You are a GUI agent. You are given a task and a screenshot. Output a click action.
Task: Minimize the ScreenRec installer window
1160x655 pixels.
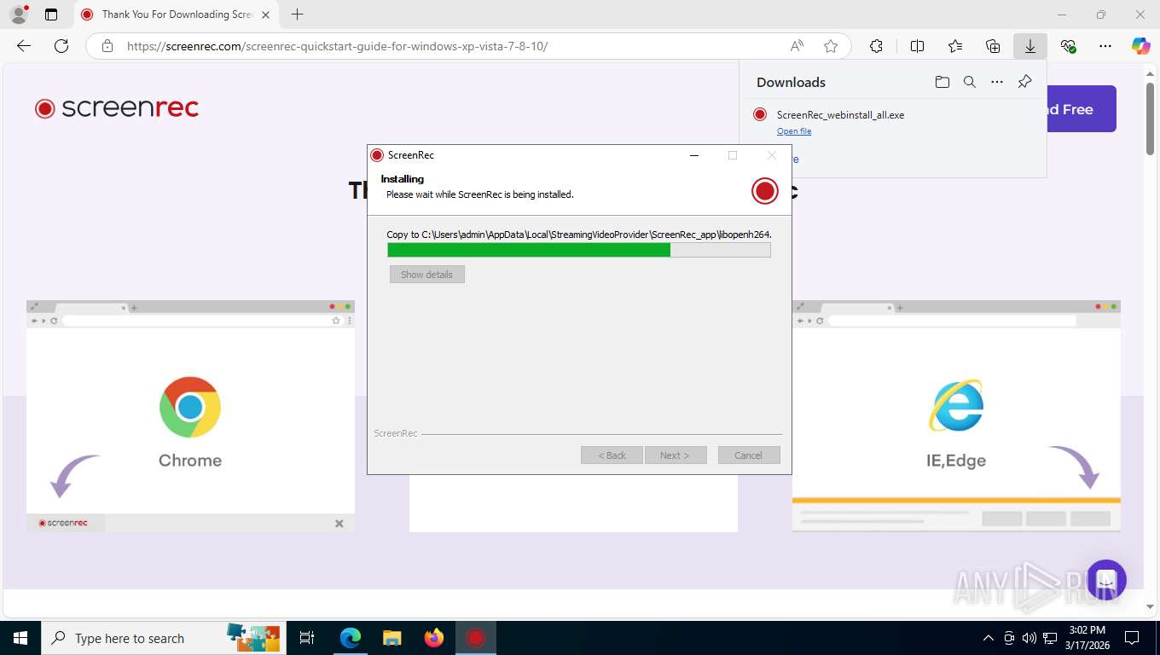pos(693,155)
